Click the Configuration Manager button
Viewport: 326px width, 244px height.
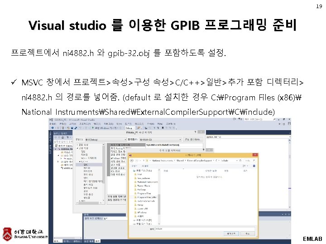(x=192, y=140)
